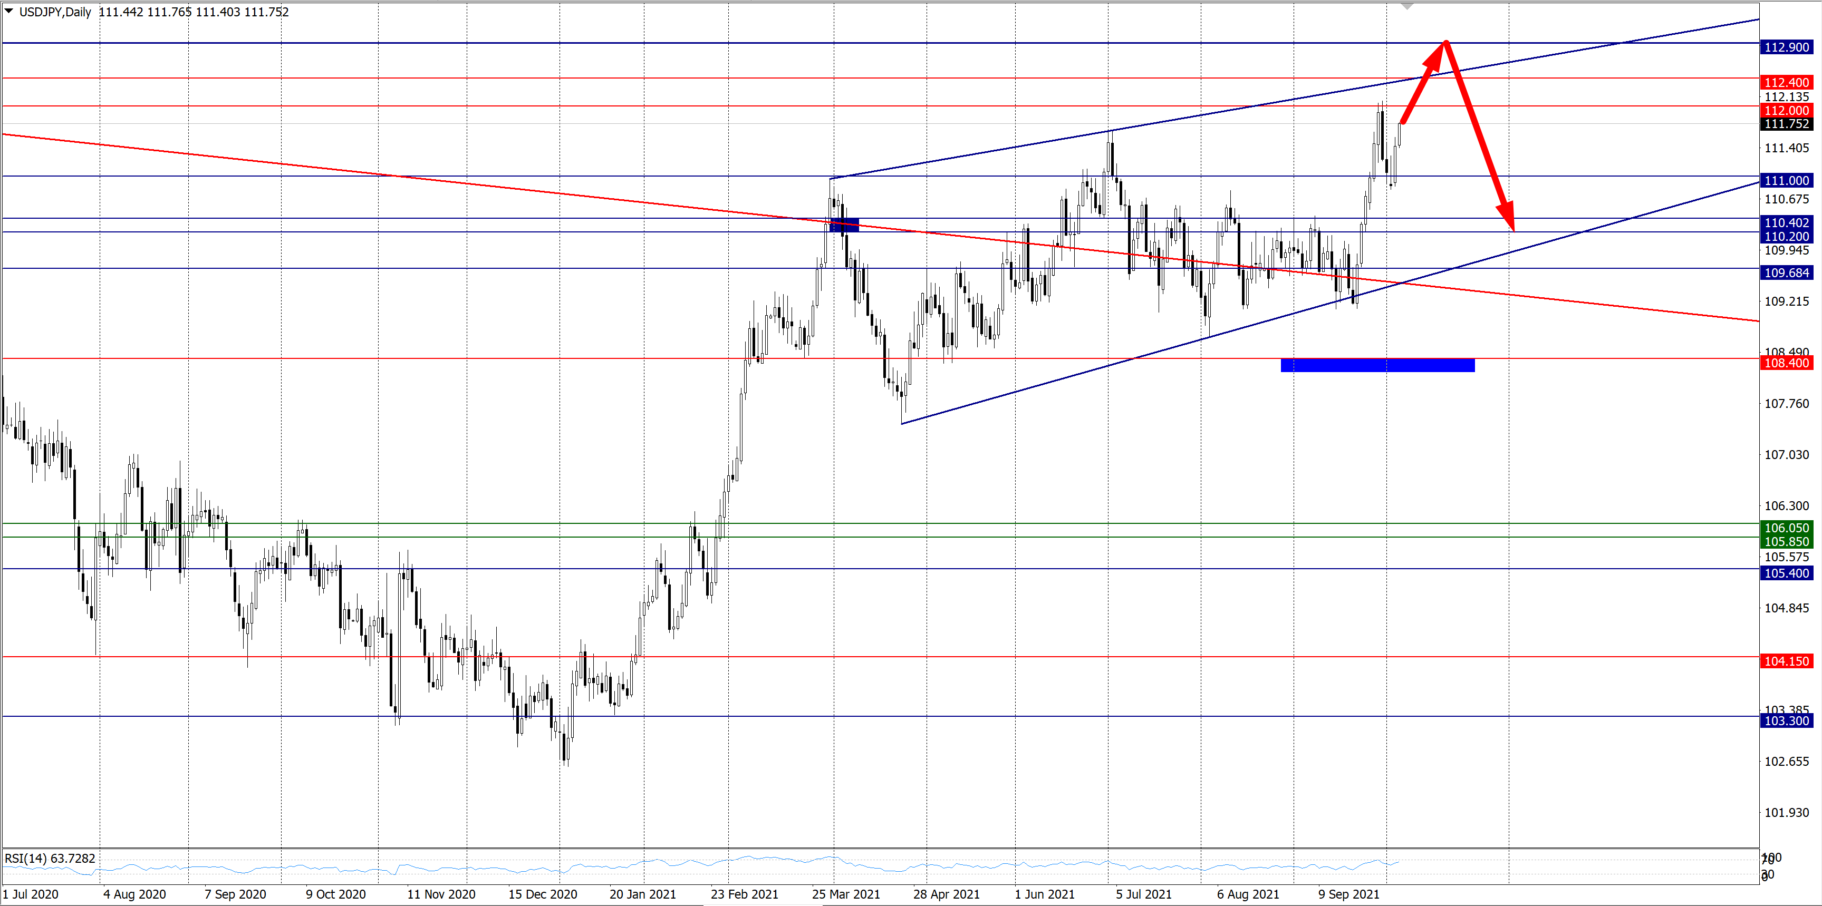
Task: Click the green 106.050 price label
Action: pyautogui.click(x=1786, y=528)
